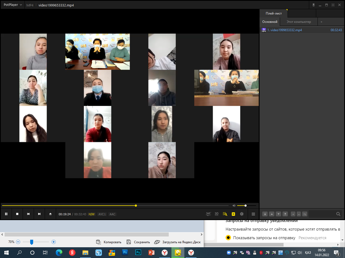Image resolution: width=345 pixels, height=258 pixels.
Task: Click the playback seek bar's position handle
Action: [x=136, y=206]
